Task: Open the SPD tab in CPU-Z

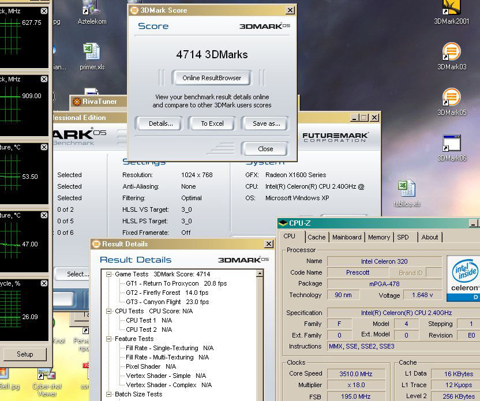Action: click(403, 237)
